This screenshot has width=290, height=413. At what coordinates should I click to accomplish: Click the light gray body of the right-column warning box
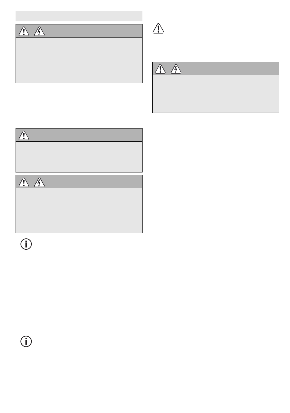(x=216, y=94)
